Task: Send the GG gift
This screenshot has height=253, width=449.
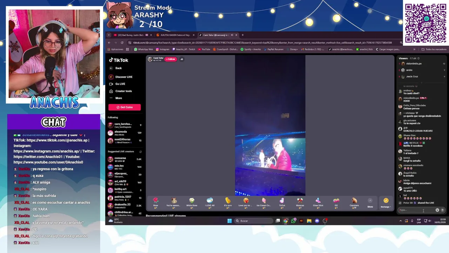Action: click(336, 203)
